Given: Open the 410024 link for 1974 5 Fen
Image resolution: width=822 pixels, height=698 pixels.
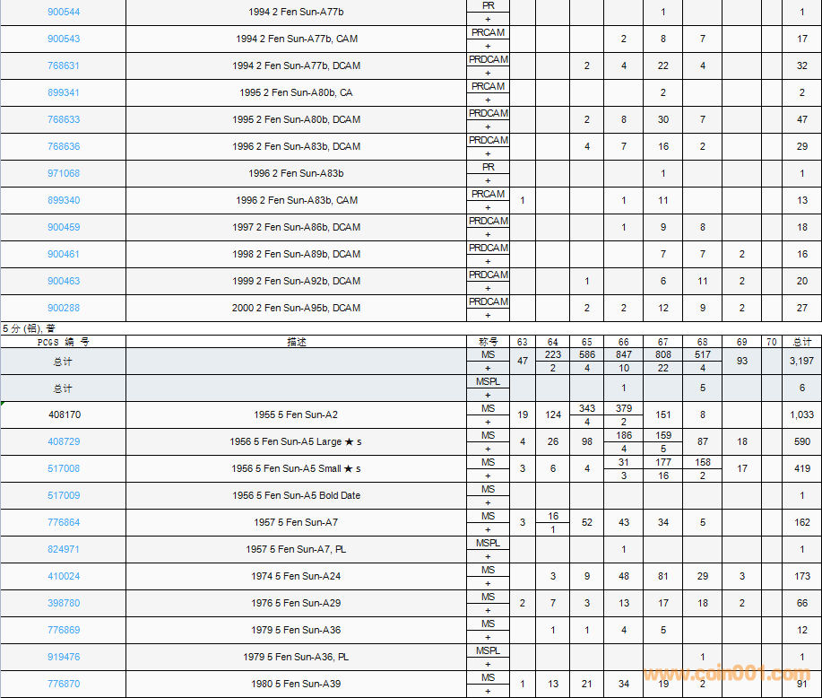Looking at the screenshot, I should (x=64, y=576).
